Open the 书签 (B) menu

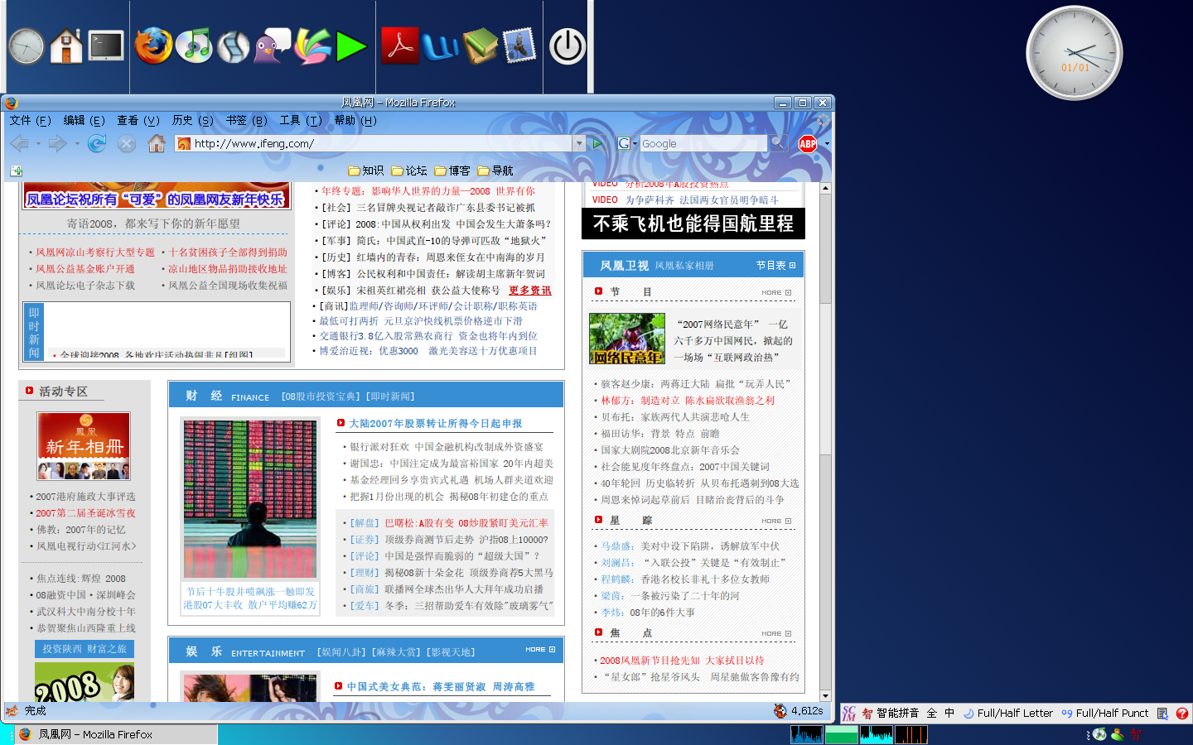247,120
